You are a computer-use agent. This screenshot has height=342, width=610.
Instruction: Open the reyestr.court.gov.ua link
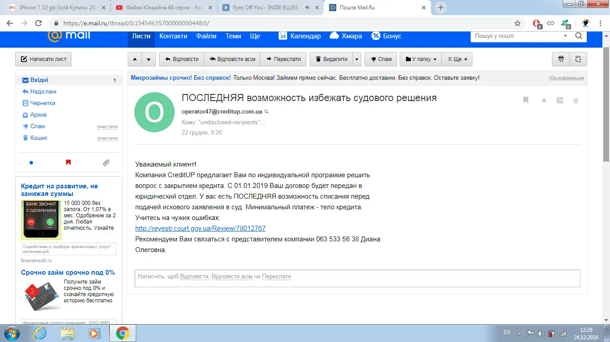coord(201,228)
